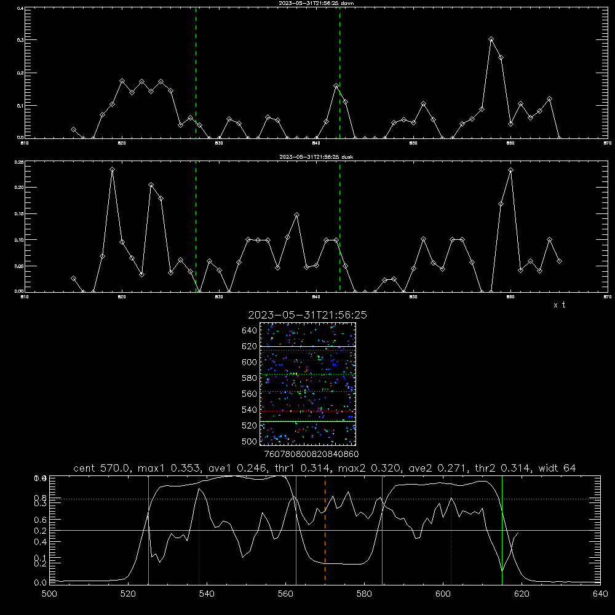Click the dusk plot title text

[316, 157]
